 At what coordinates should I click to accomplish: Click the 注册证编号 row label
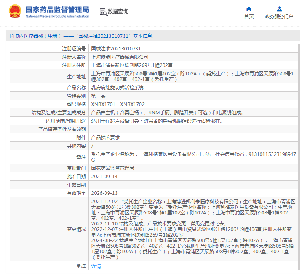(74, 49)
